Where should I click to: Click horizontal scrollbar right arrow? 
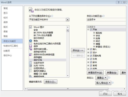pos(124,89)
